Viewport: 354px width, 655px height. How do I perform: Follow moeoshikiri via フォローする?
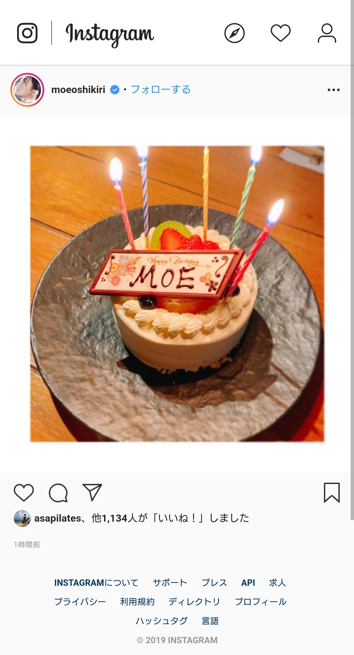(x=160, y=90)
